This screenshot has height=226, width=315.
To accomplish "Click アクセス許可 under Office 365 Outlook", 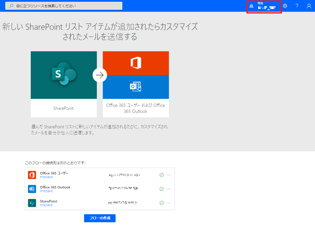I will [46, 191].
